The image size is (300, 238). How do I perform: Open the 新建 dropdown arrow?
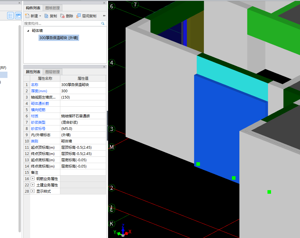[40, 16]
